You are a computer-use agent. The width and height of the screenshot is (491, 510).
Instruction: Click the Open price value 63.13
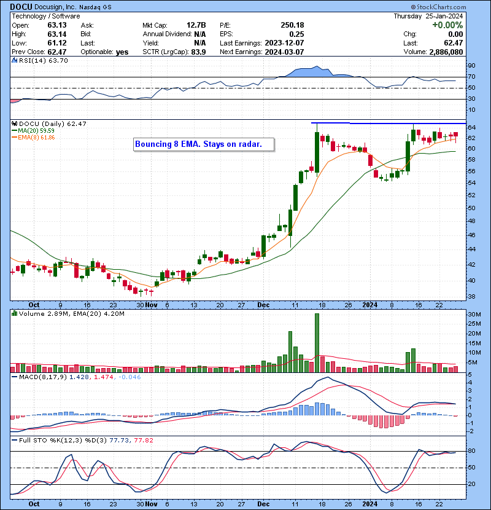[x=57, y=25]
